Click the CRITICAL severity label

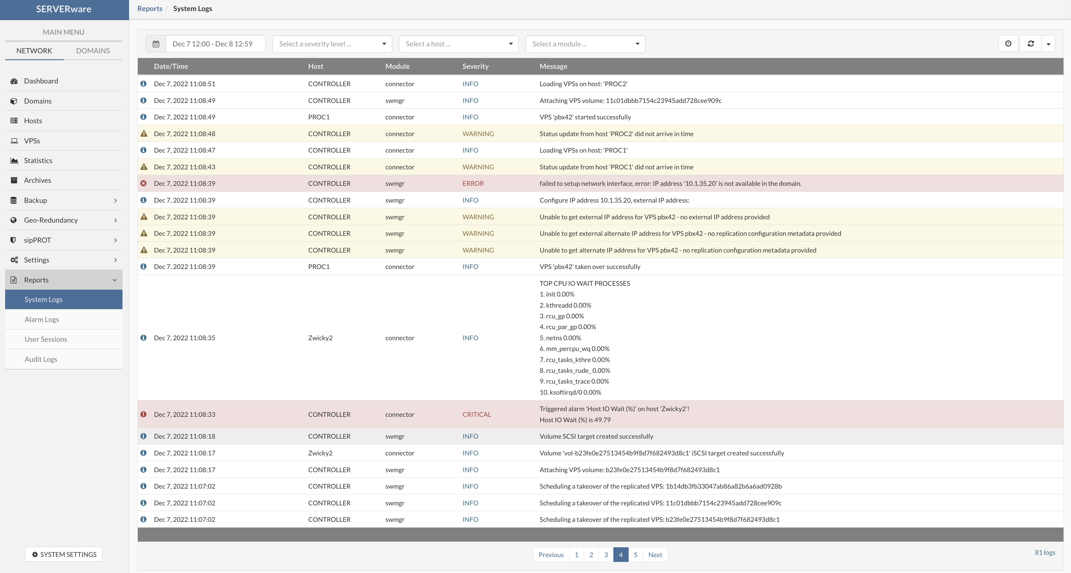pos(476,414)
